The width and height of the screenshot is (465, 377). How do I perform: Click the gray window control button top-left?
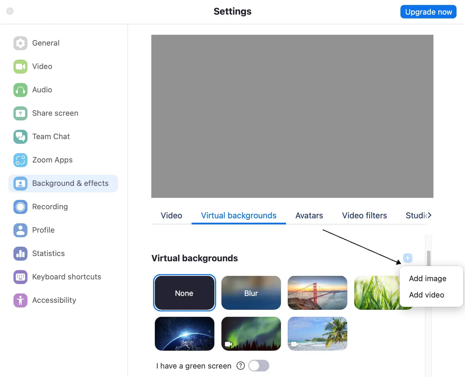(x=10, y=11)
